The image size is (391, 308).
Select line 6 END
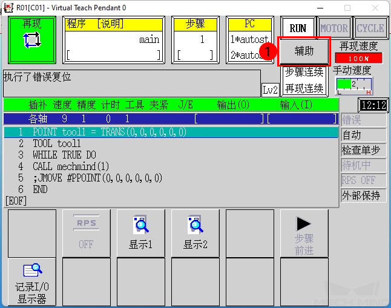[x=171, y=189]
